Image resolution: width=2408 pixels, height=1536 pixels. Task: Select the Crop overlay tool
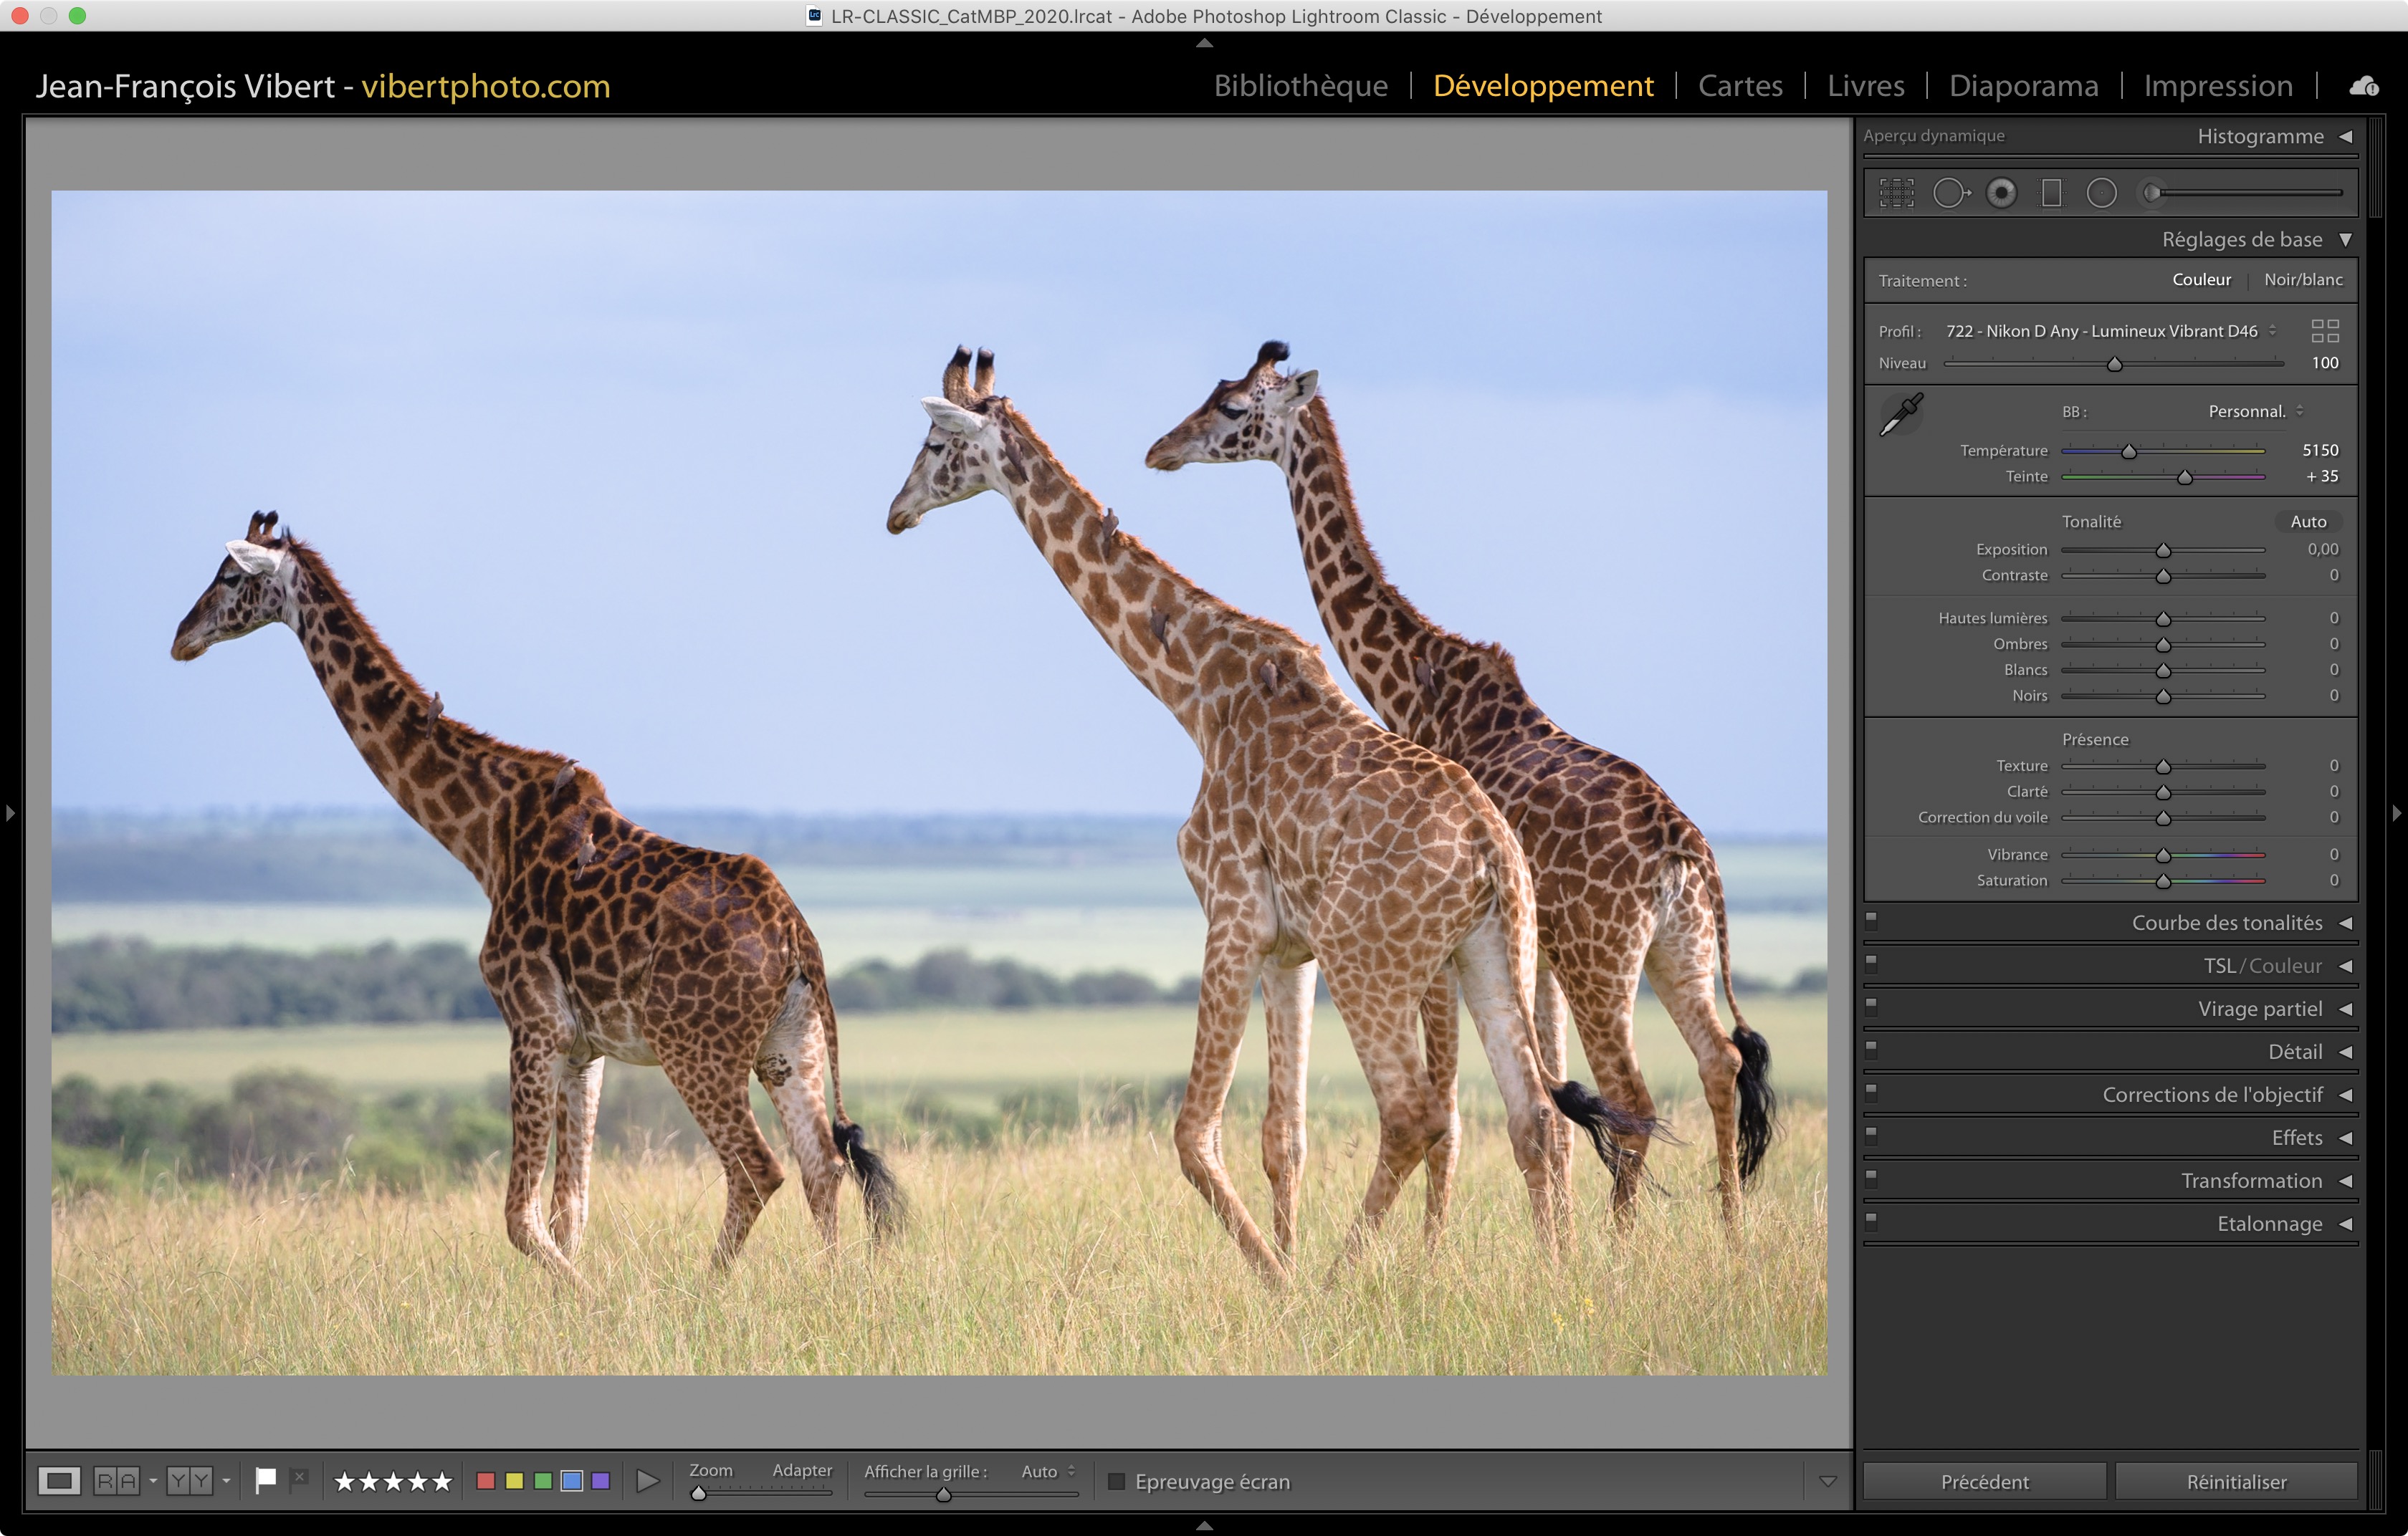1896,193
